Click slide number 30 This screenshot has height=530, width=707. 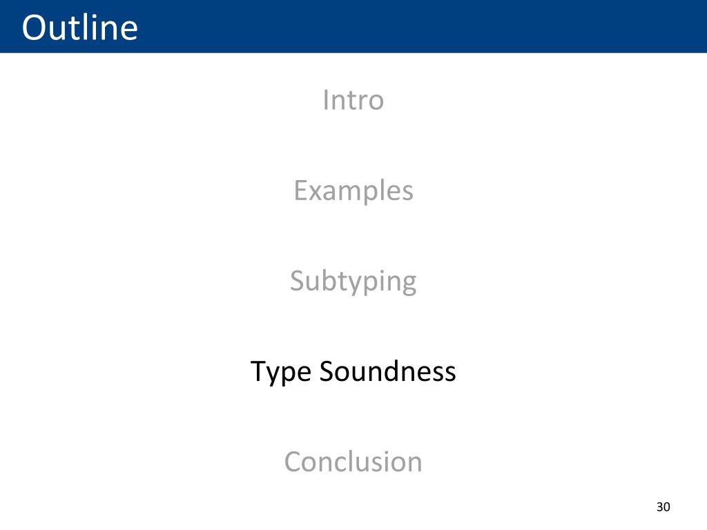(663, 507)
